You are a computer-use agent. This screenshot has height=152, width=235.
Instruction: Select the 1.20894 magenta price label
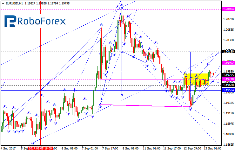[228, 9]
